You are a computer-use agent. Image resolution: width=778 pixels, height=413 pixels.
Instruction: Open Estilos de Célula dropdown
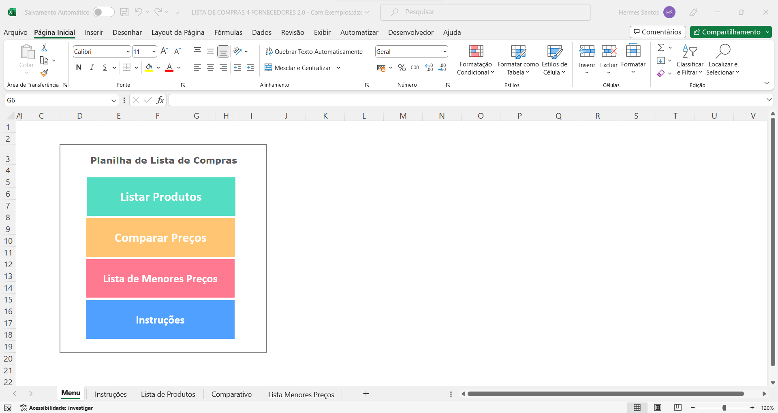[x=554, y=60]
